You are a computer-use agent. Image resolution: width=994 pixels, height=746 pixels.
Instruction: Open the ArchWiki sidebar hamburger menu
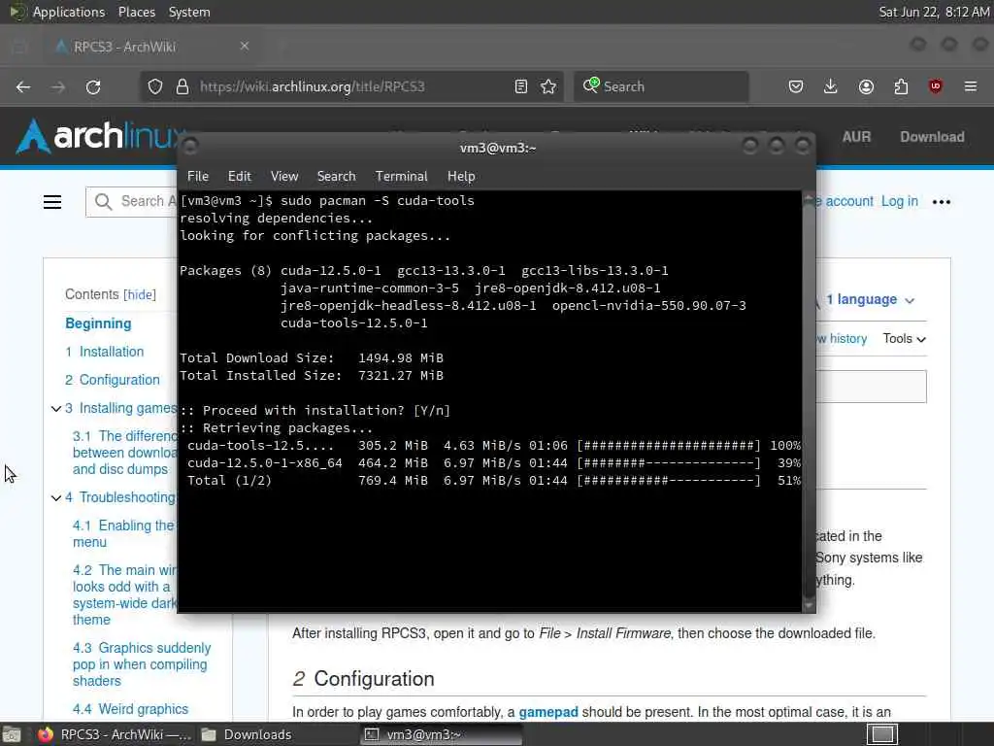coord(52,202)
